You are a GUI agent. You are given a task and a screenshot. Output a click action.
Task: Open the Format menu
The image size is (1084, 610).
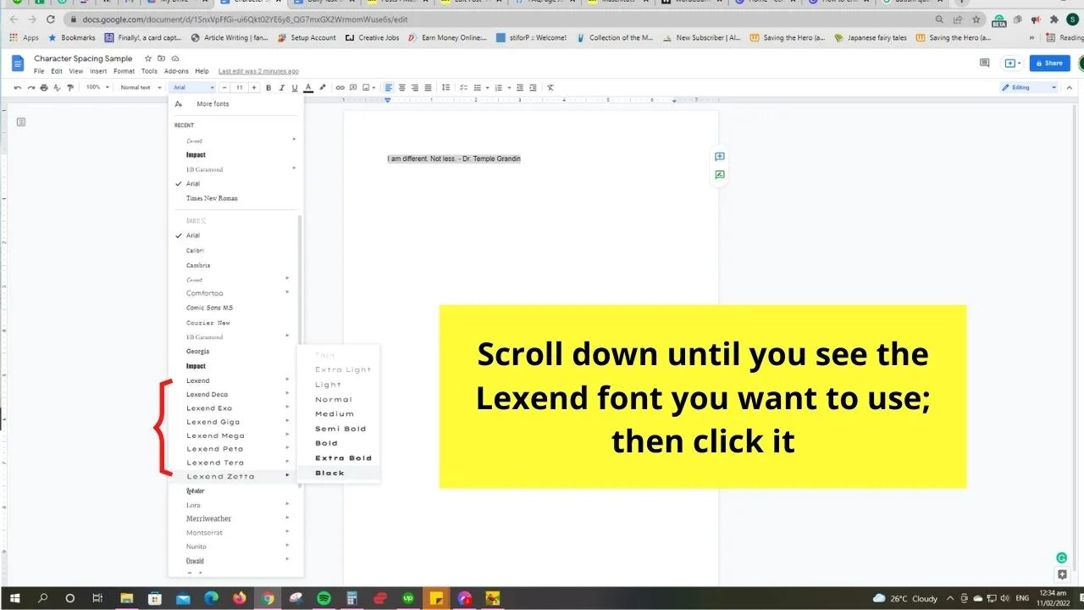(124, 71)
